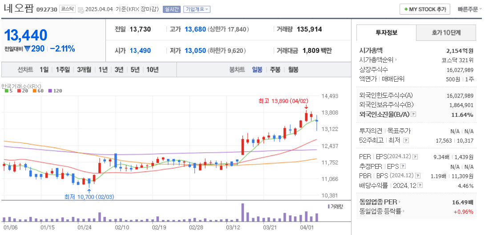This screenshot has width=485, height=235.
Task: Open the 동일업종 등락률 link
Action: pos(382,211)
